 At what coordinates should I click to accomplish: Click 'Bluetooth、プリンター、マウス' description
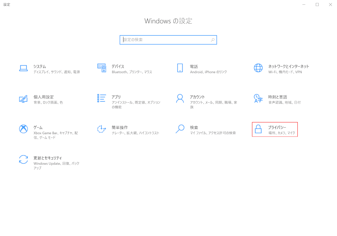(x=132, y=72)
